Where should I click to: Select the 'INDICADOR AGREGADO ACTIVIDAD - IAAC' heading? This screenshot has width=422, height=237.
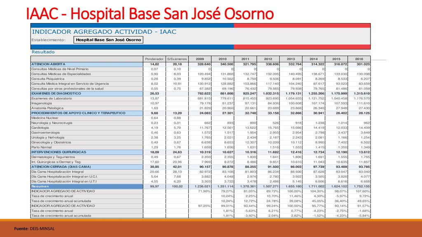point(104,32)
